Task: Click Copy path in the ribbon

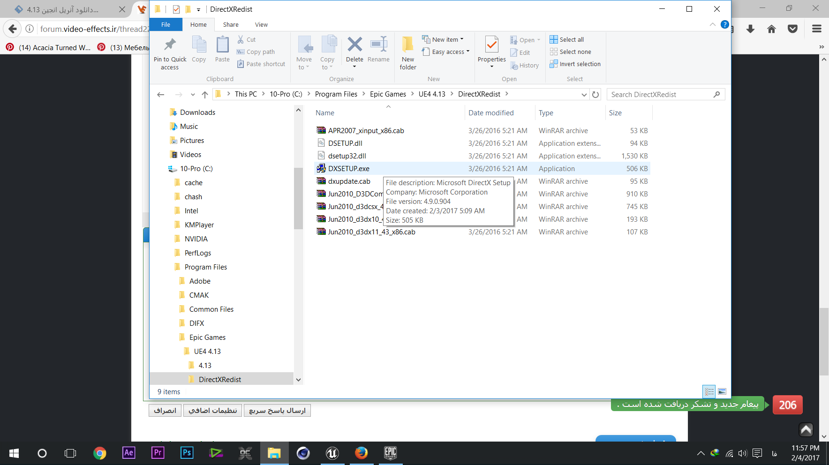Action: [256, 52]
